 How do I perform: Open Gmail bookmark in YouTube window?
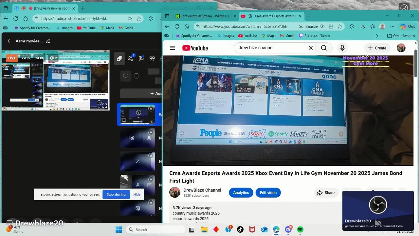[x=287, y=36]
